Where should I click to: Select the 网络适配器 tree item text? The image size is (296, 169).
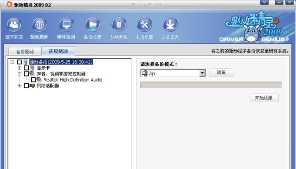[x=48, y=86]
